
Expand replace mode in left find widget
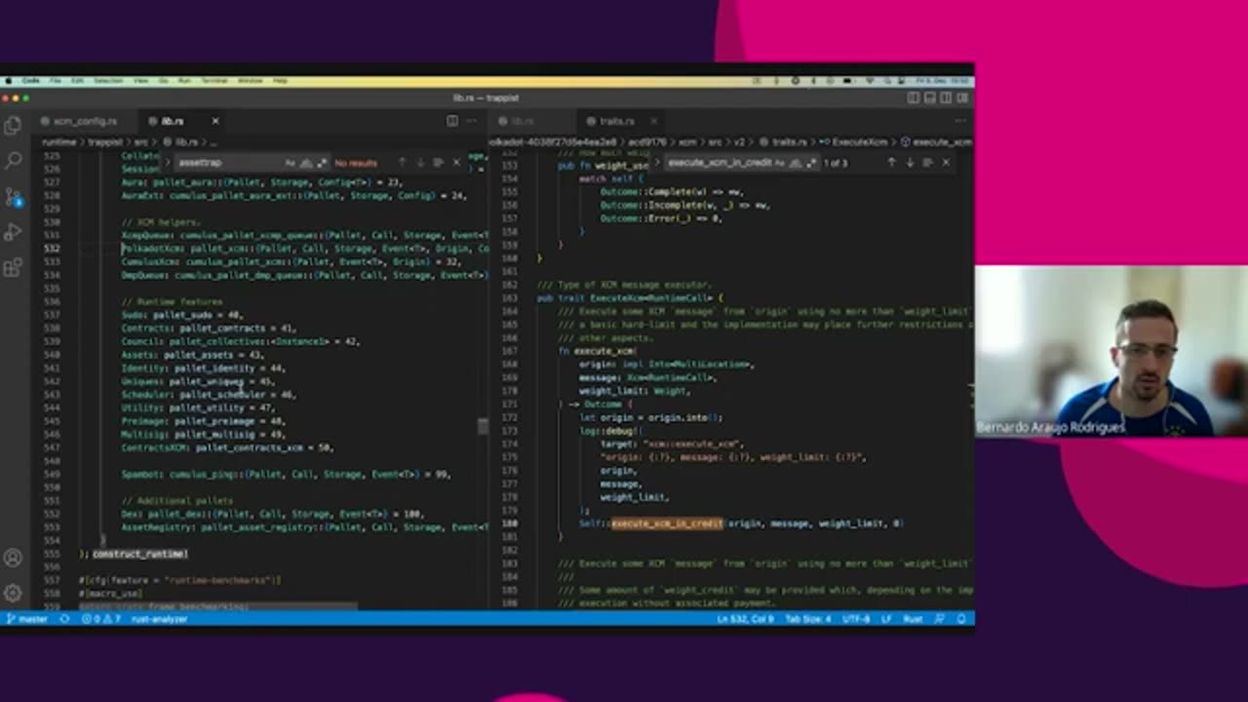click(x=167, y=163)
